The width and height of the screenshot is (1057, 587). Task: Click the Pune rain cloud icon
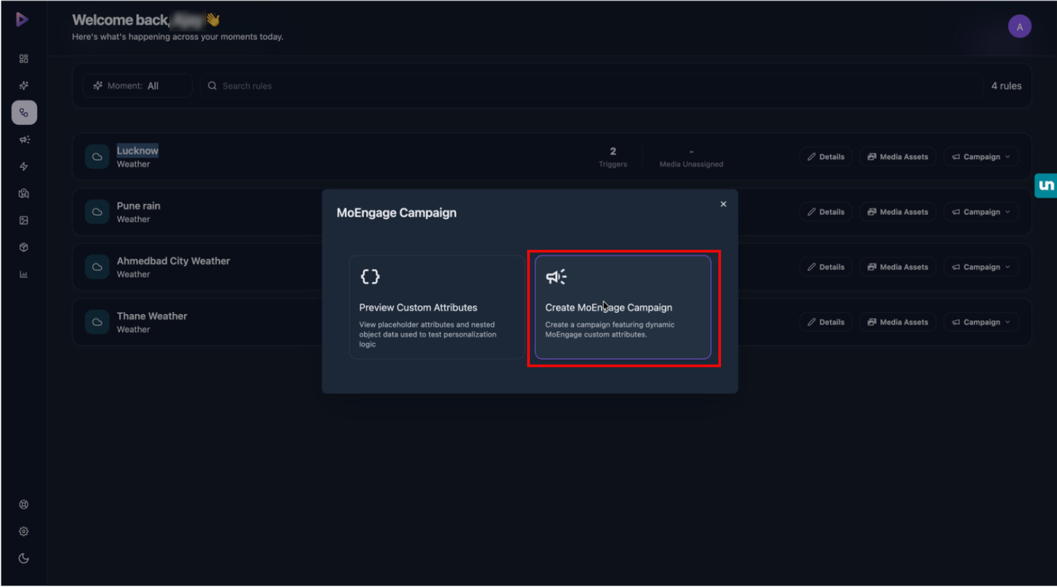pyautogui.click(x=97, y=212)
